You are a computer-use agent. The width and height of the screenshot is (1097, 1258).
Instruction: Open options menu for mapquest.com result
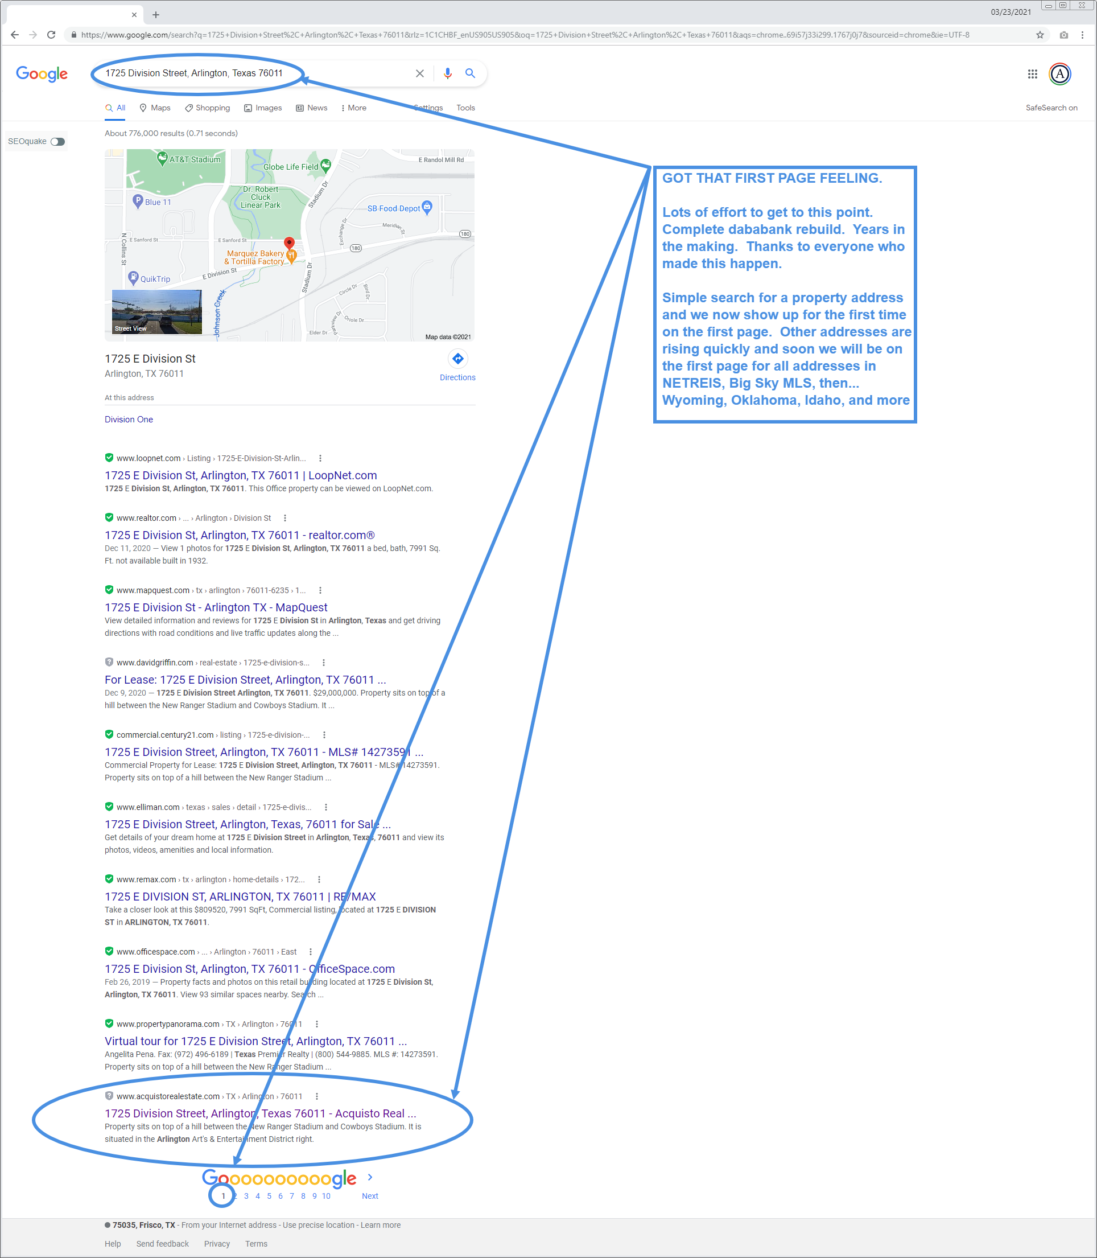[x=320, y=590]
